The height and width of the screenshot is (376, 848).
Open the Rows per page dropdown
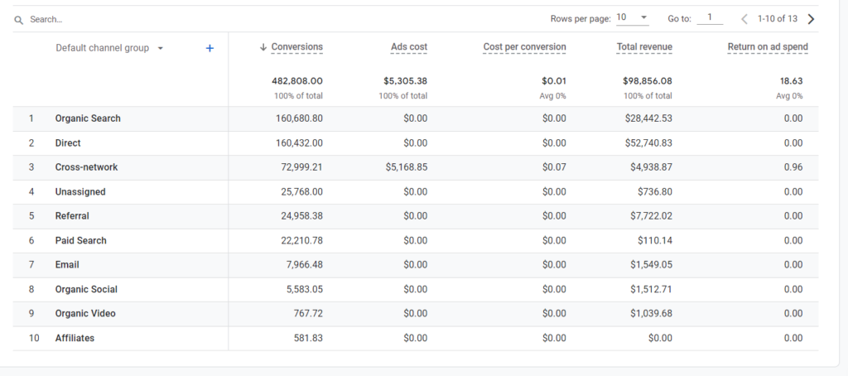(632, 18)
